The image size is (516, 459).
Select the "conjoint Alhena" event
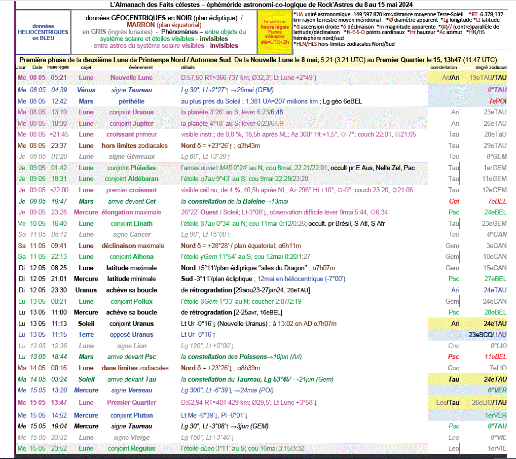(x=132, y=257)
